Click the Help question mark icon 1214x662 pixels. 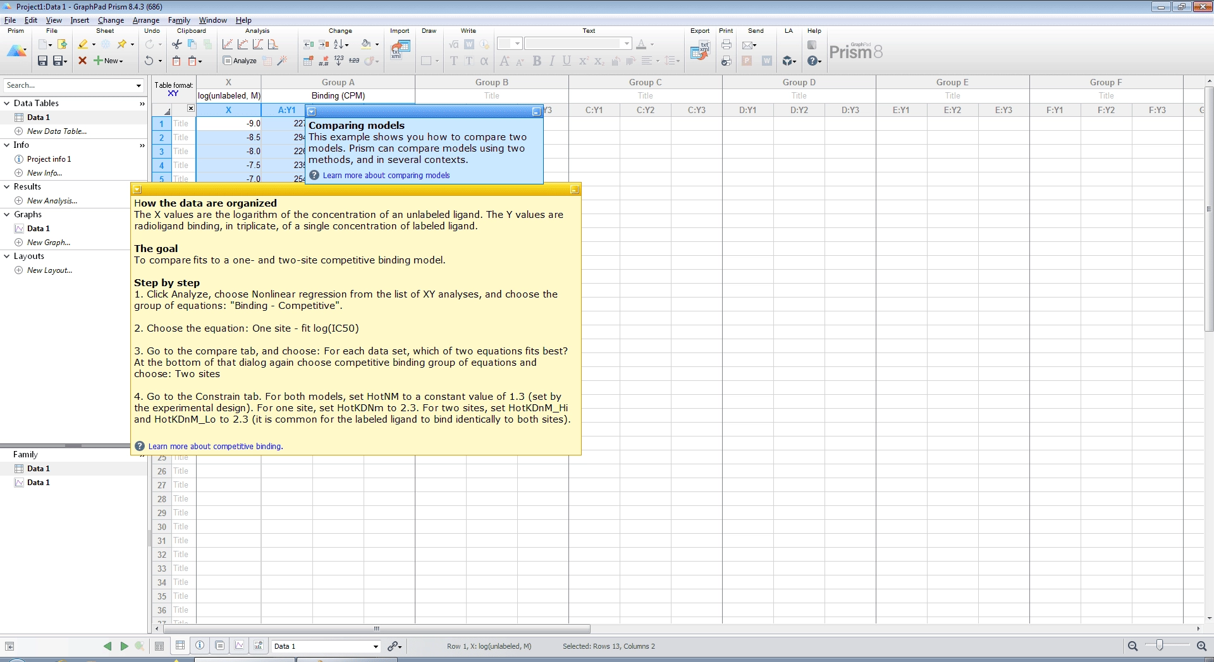click(x=813, y=61)
